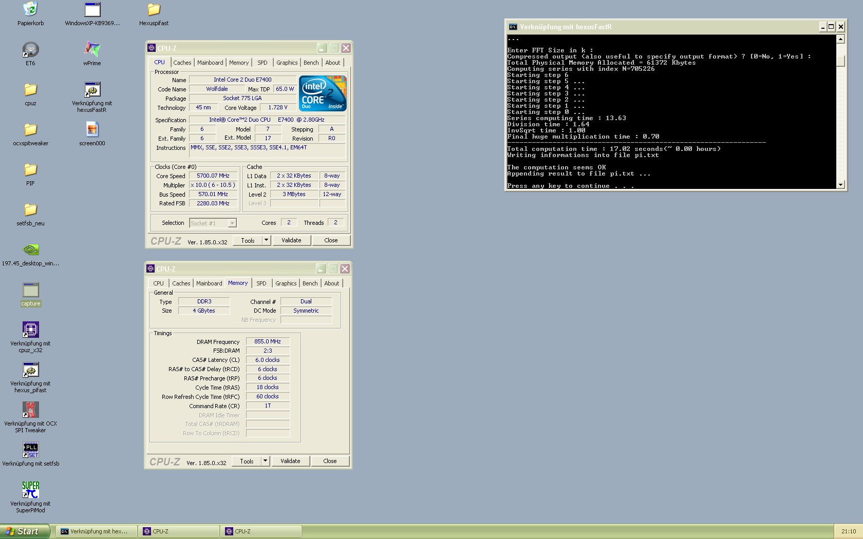Activate the first CPU-Z taskbar button
This screenshot has height=539, width=863.
[179, 531]
